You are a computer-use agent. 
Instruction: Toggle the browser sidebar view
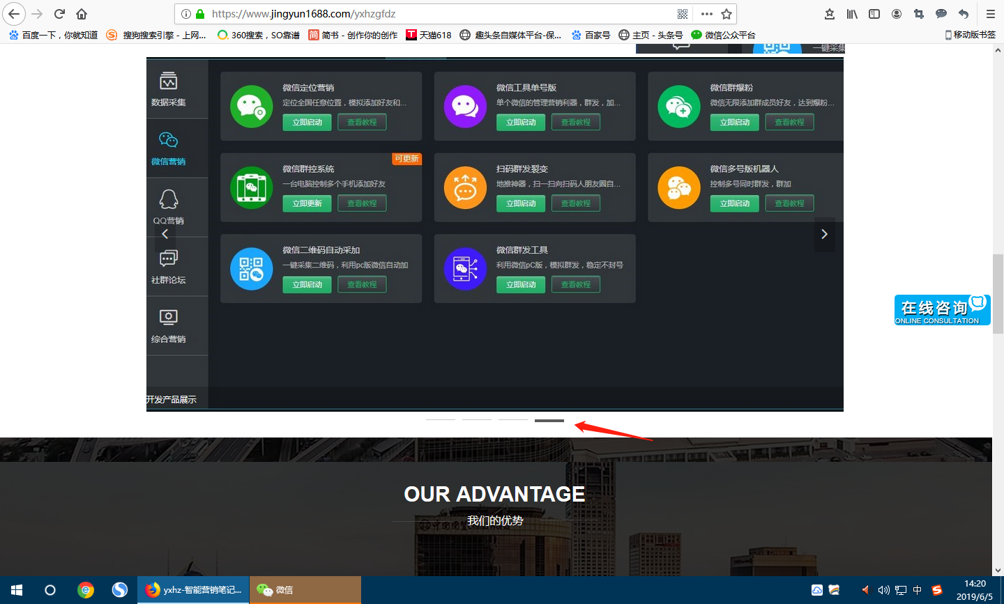[874, 14]
